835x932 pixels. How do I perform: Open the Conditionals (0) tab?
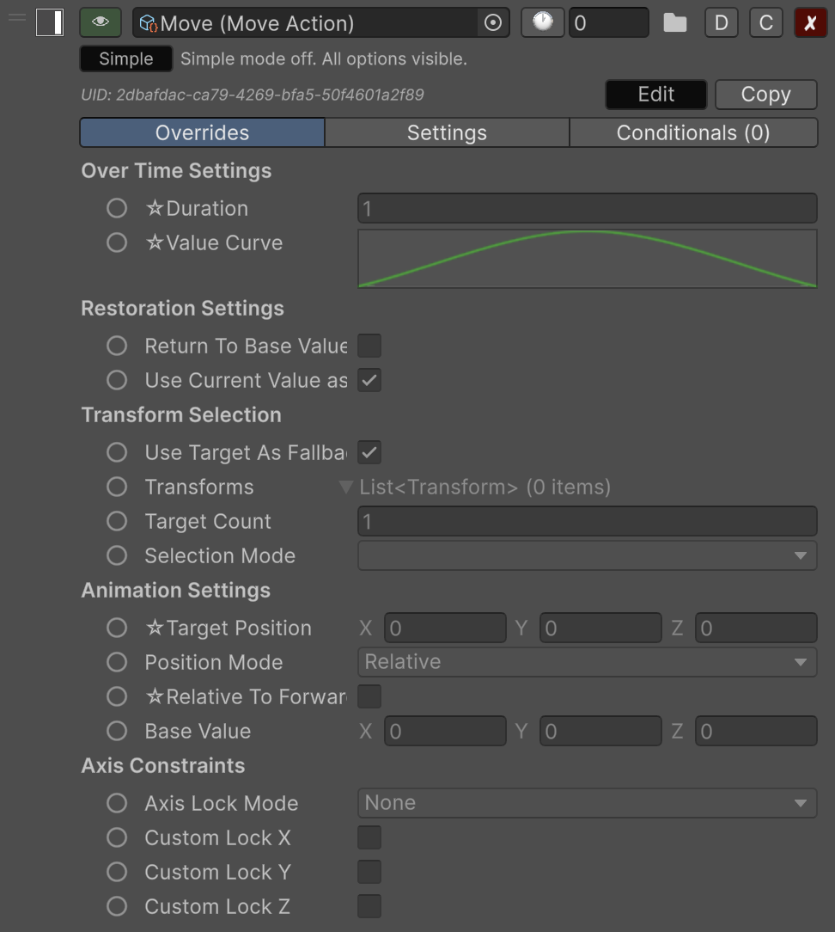692,133
